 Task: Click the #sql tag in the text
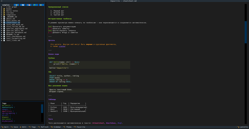point(120,123)
